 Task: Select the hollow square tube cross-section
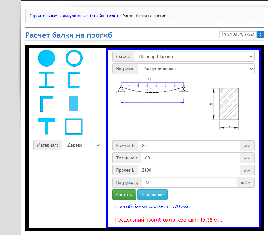(x=74, y=126)
